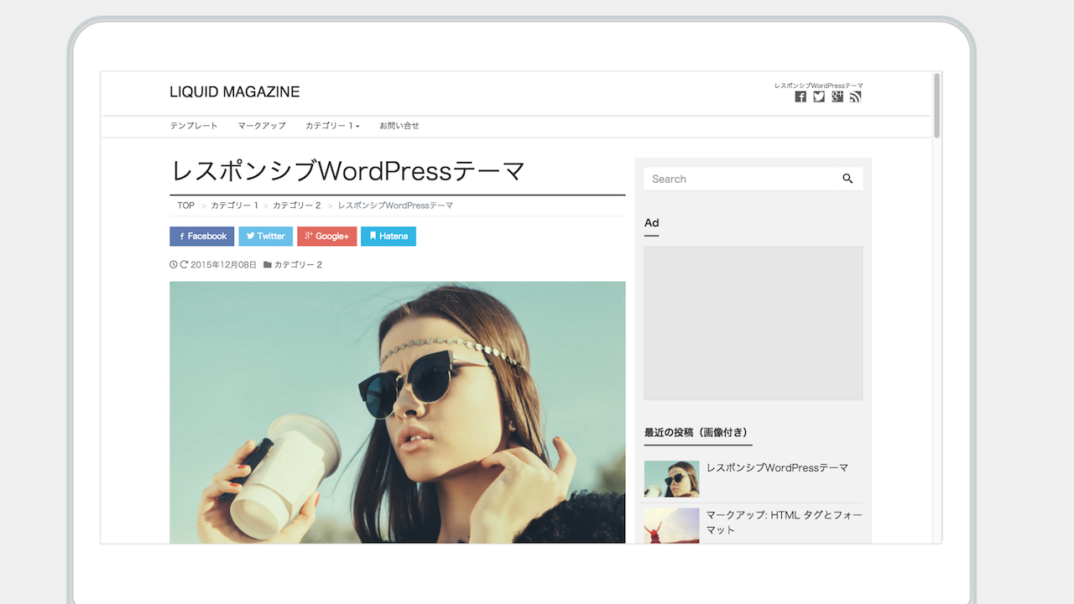Go to the お問い合せ contact page
1074x604 pixels.
pos(399,126)
